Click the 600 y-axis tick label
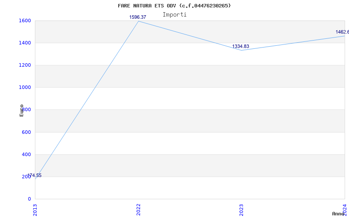 [26, 132]
